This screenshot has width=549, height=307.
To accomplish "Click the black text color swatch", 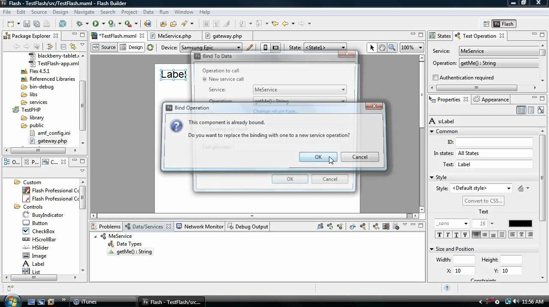I will pyautogui.click(x=520, y=223).
